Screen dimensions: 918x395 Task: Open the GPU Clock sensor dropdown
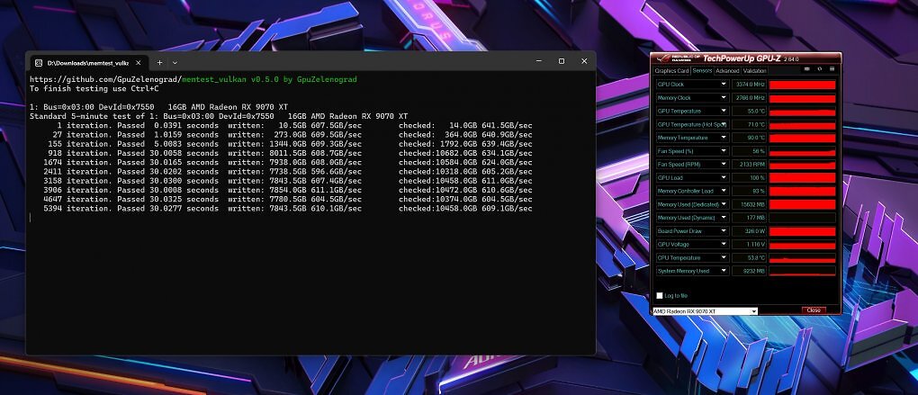pos(724,85)
